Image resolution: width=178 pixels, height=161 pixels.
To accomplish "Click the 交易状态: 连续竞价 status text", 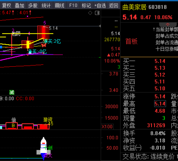I will pos(148,157).
